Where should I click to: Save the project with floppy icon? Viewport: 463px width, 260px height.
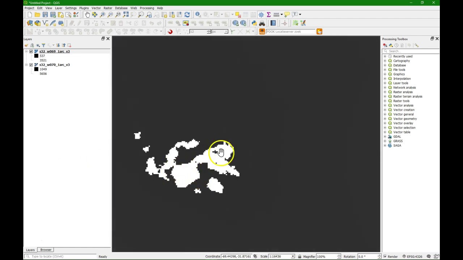pyautogui.click(x=45, y=14)
